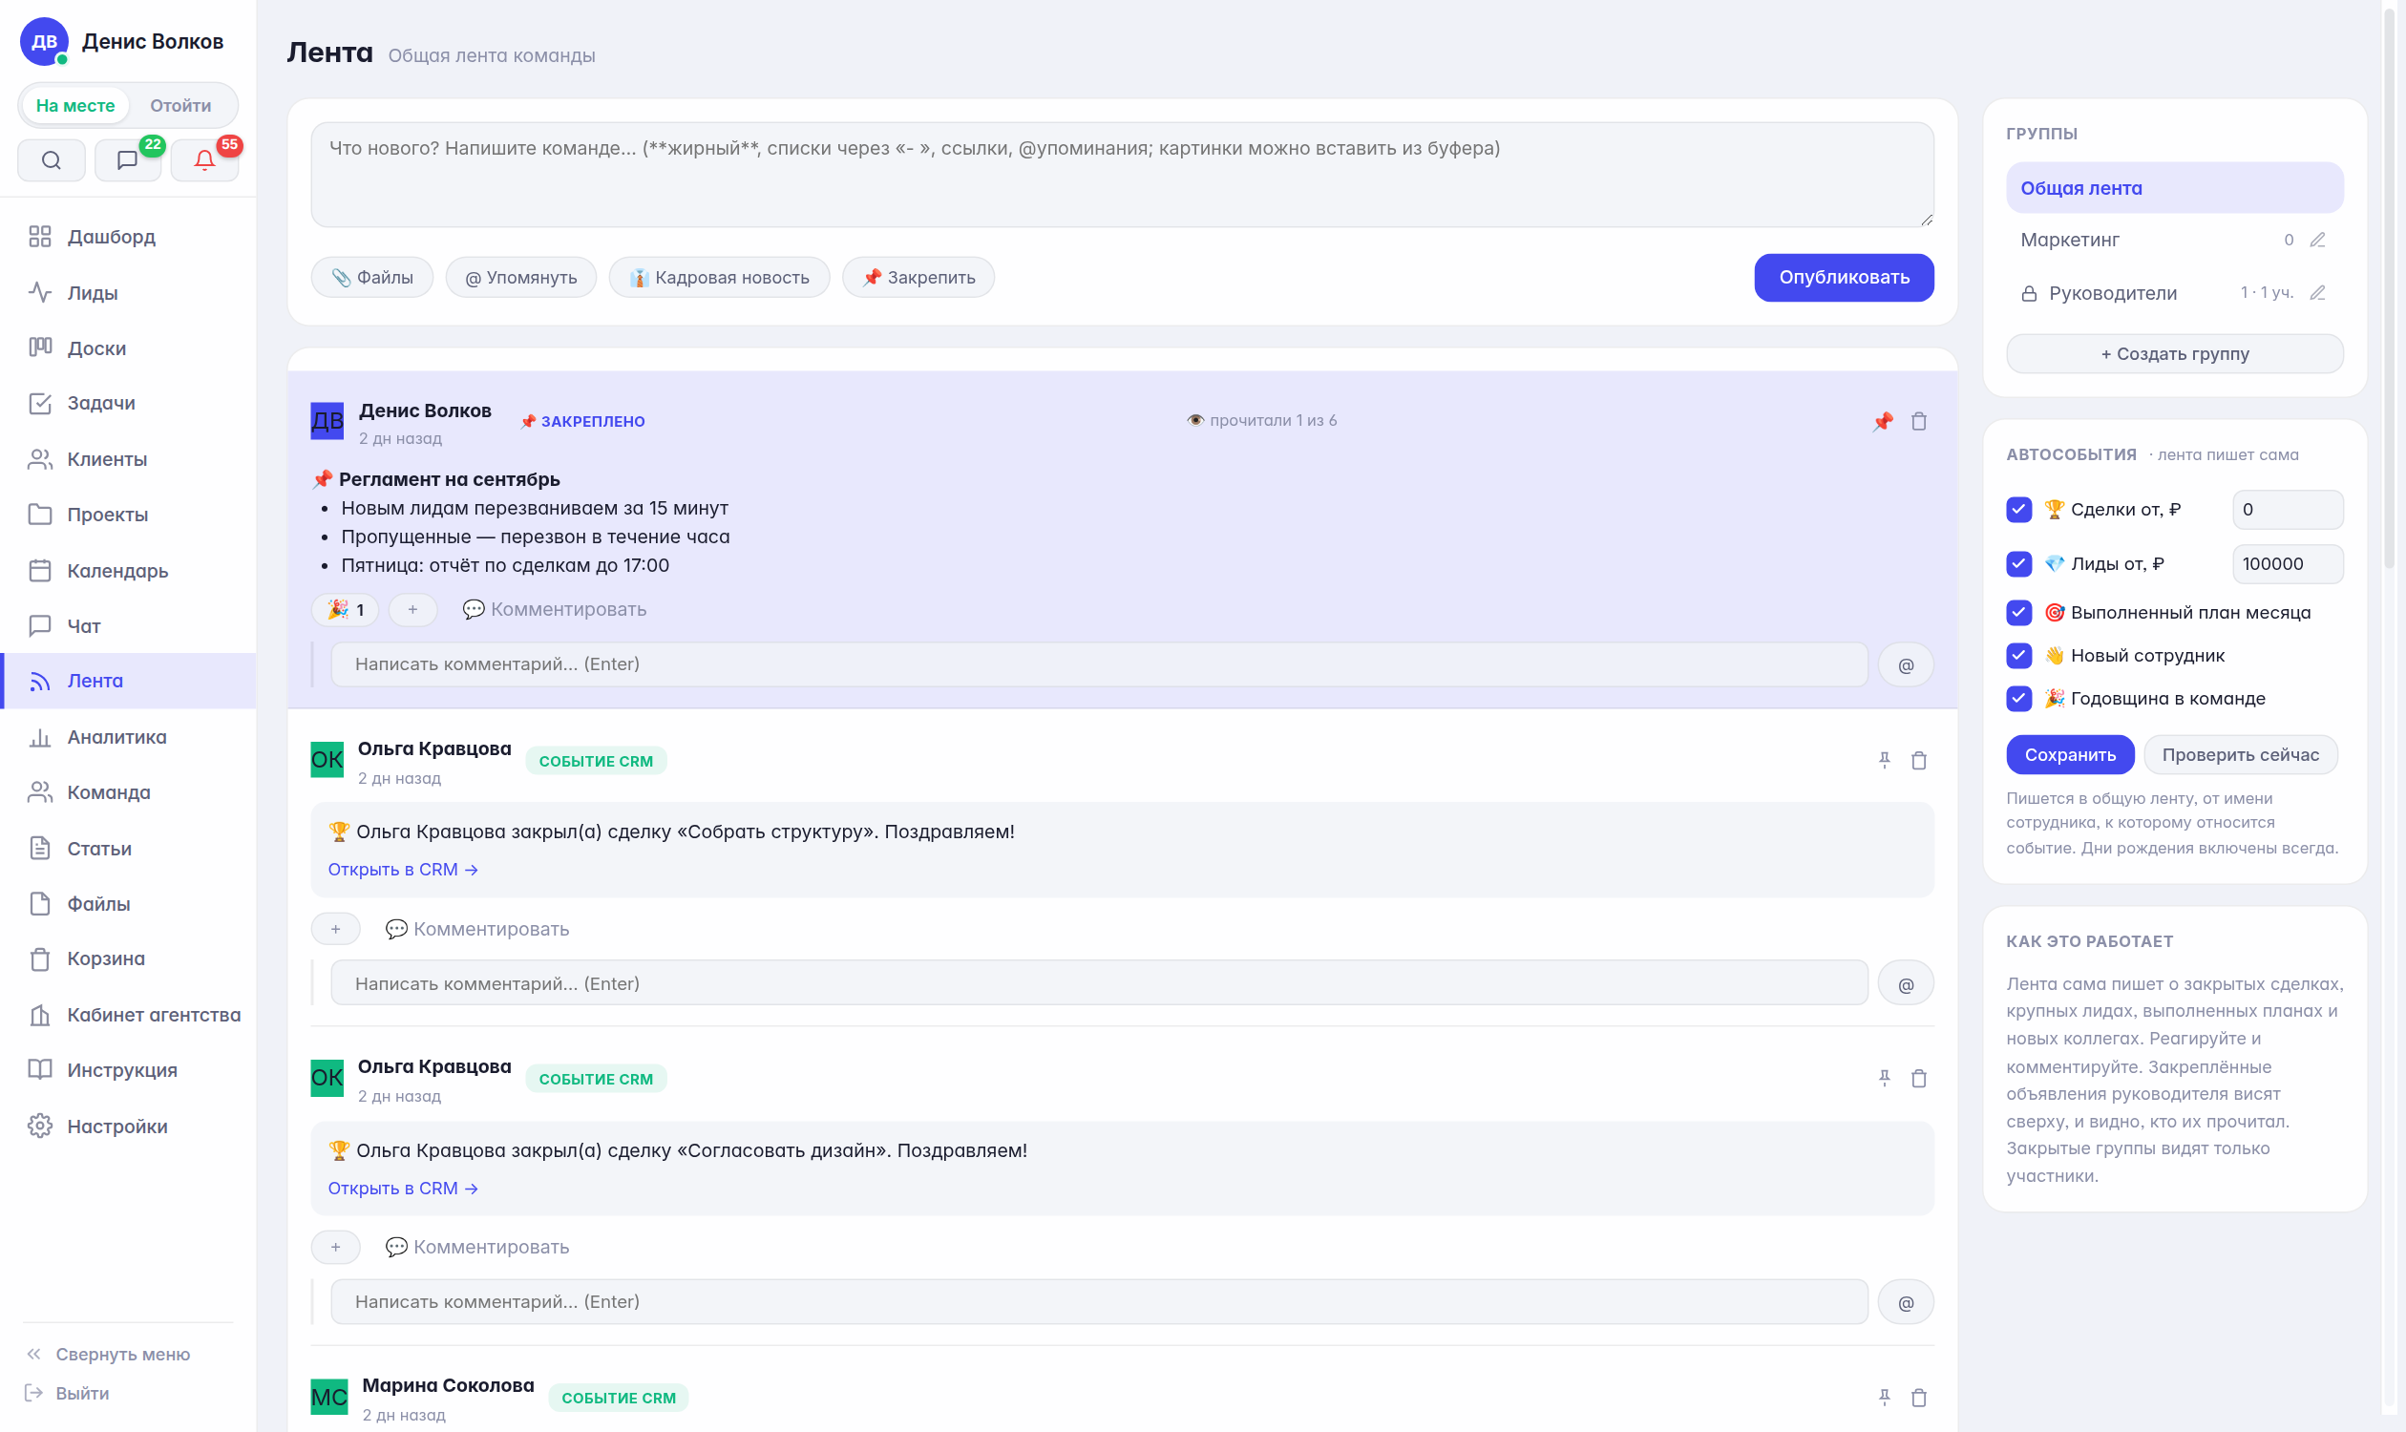
Task: Delete Марина Соколова's post
Action: tap(1919, 1398)
